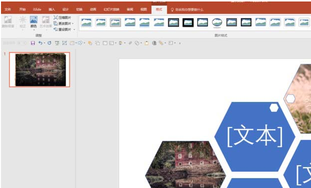Click the yellow clipboard paste icon
This screenshot has width=311, height=188.
147,43
